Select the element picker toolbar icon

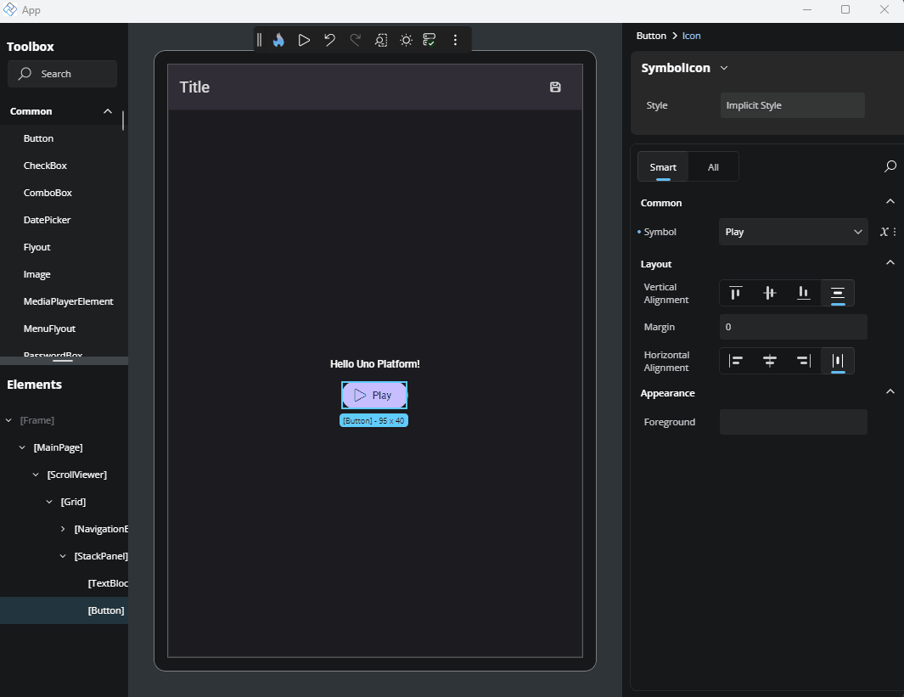click(380, 39)
